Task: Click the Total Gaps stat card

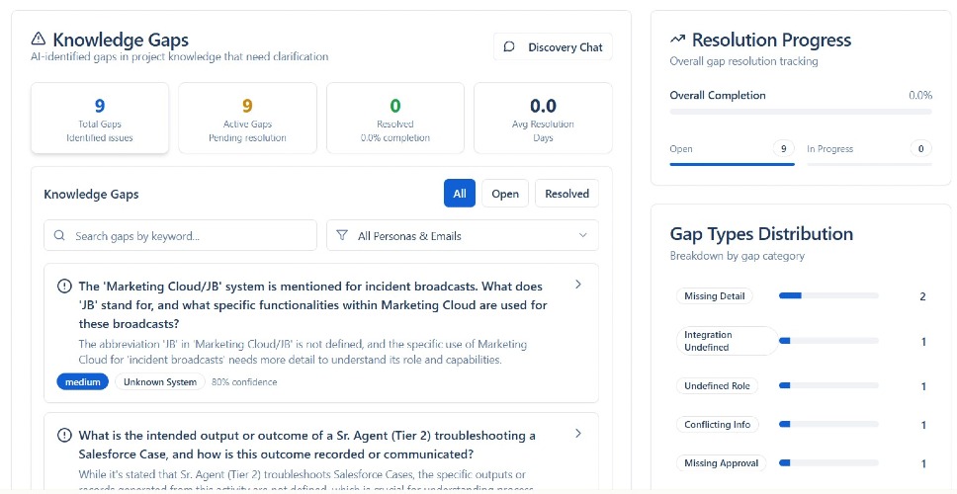Action: click(100, 119)
